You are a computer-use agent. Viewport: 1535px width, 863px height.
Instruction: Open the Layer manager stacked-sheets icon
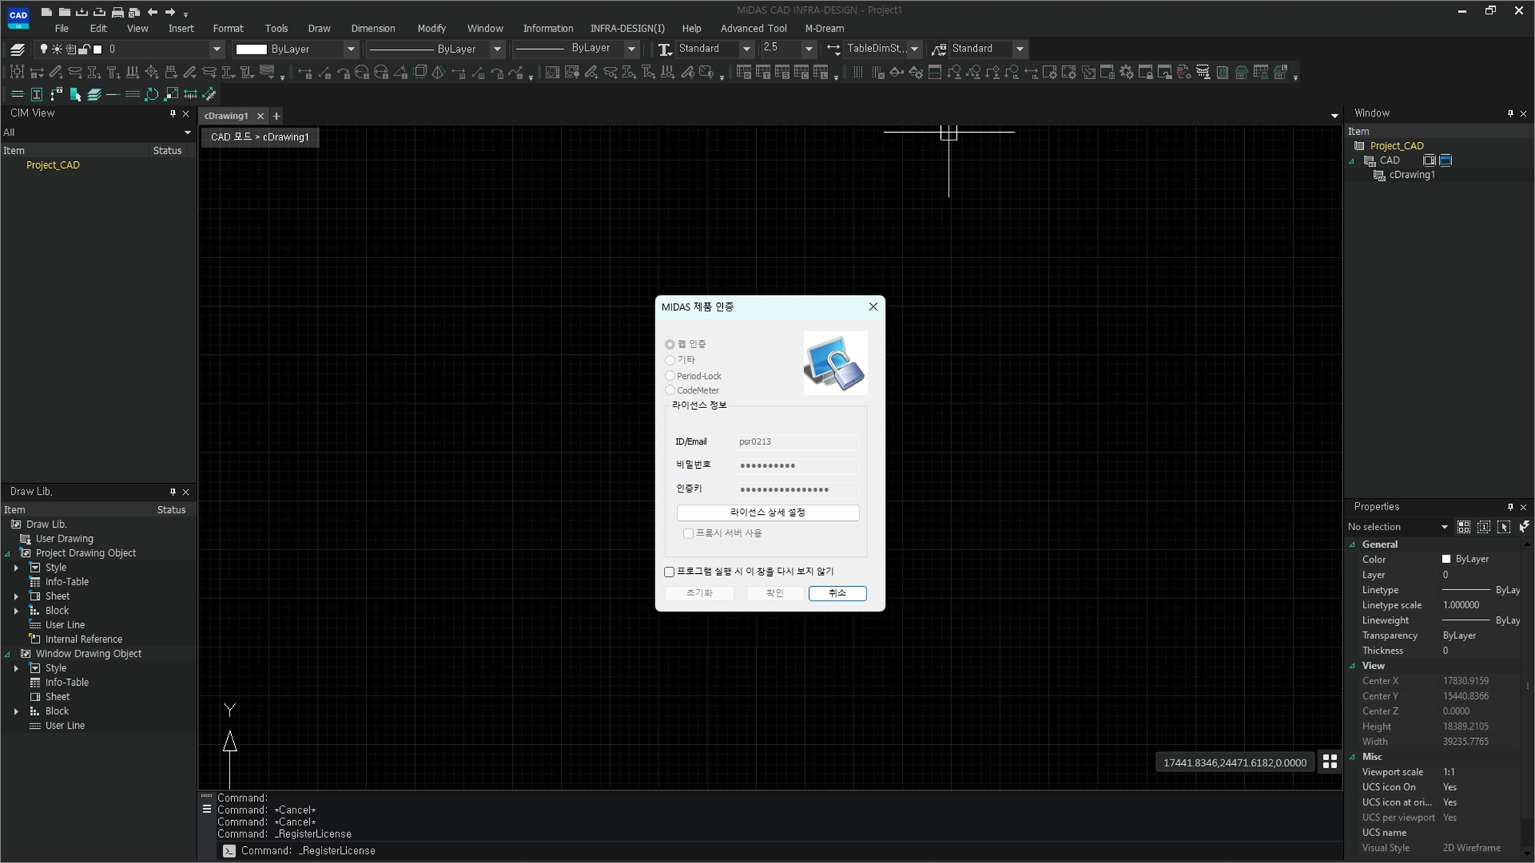point(17,49)
